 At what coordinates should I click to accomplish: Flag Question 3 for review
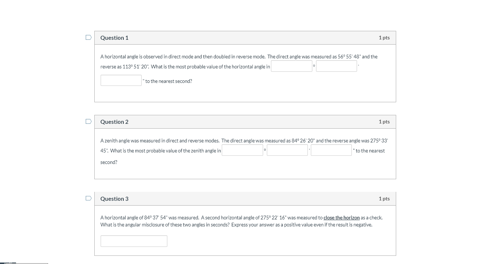click(x=88, y=199)
